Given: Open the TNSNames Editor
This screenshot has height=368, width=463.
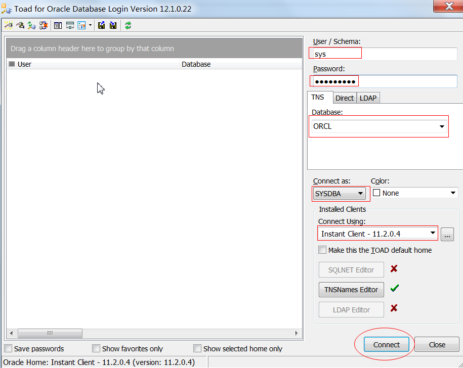Looking at the screenshot, I should (351, 290).
